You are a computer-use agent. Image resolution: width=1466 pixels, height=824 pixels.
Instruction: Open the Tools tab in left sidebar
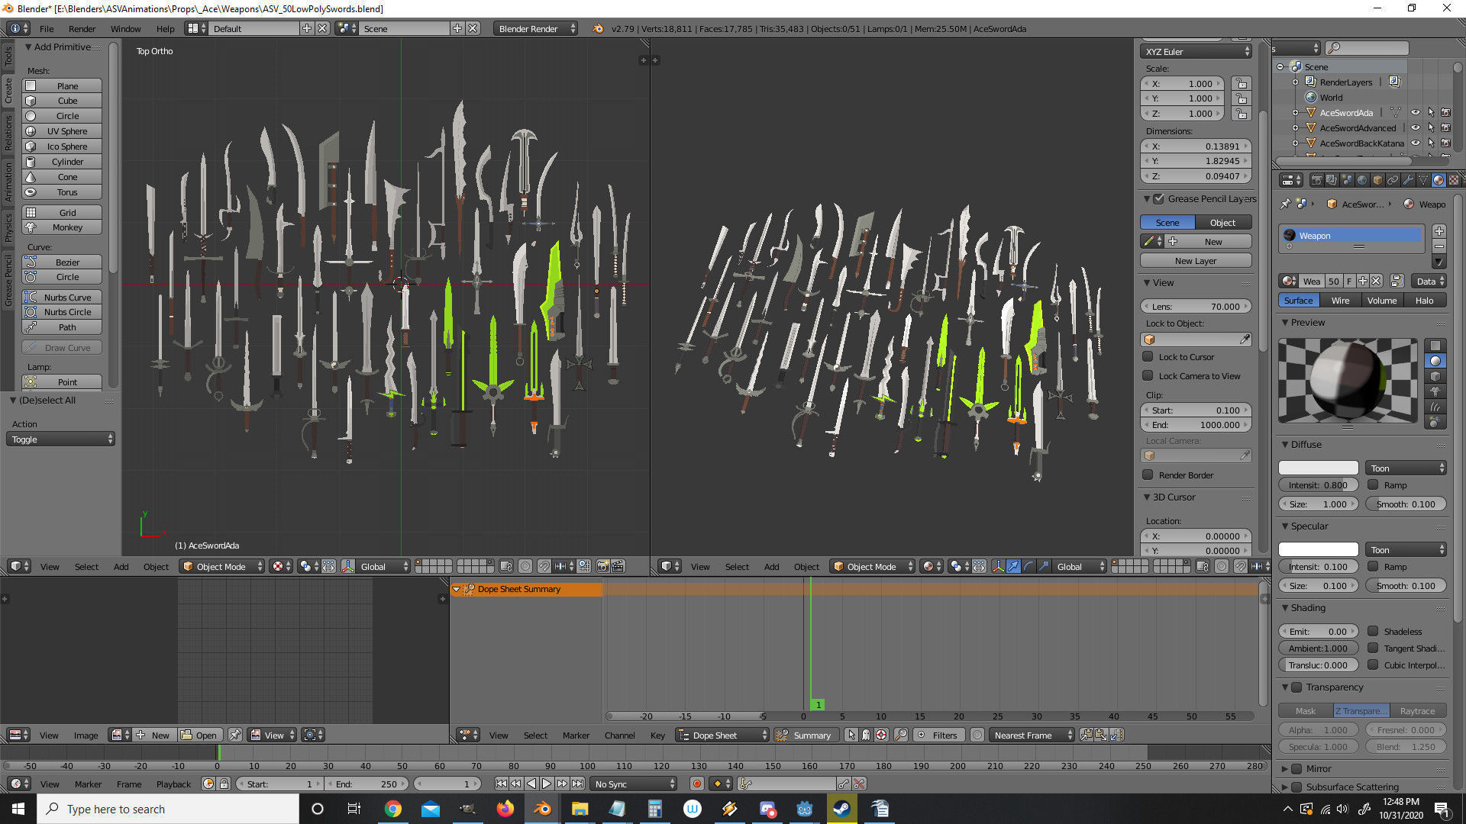8,56
